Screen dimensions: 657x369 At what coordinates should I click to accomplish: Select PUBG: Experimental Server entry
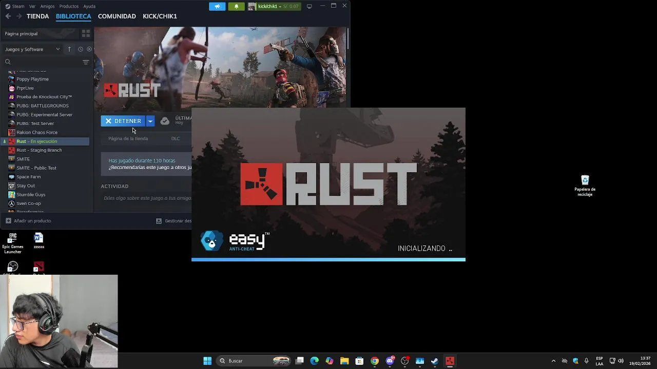(45, 115)
